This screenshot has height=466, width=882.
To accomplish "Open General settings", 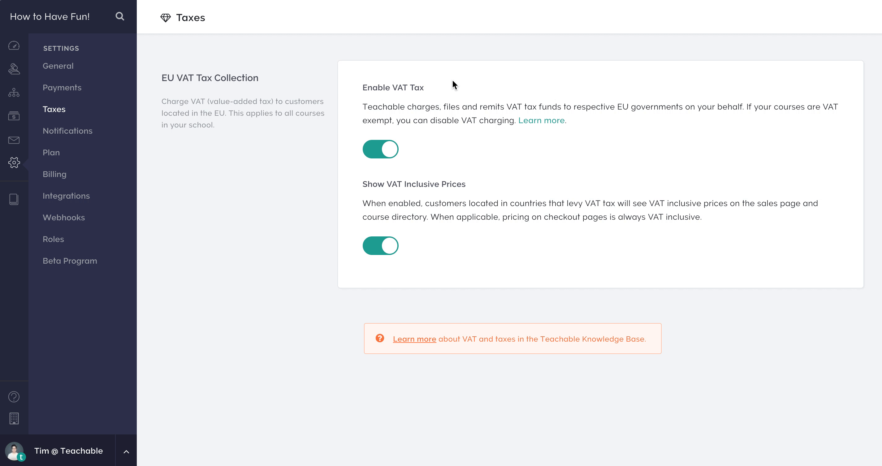I will pyautogui.click(x=58, y=66).
